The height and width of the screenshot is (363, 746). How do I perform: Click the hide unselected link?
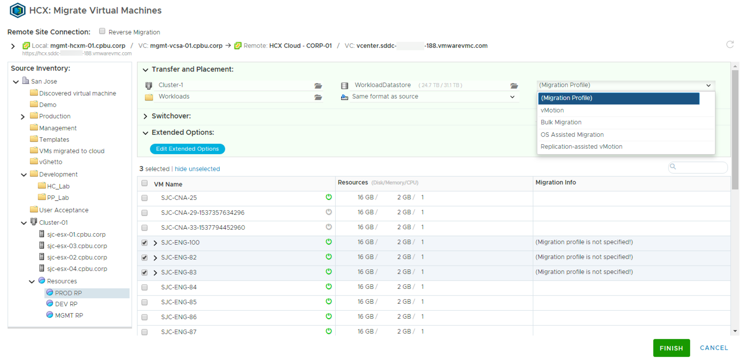coord(197,169)
